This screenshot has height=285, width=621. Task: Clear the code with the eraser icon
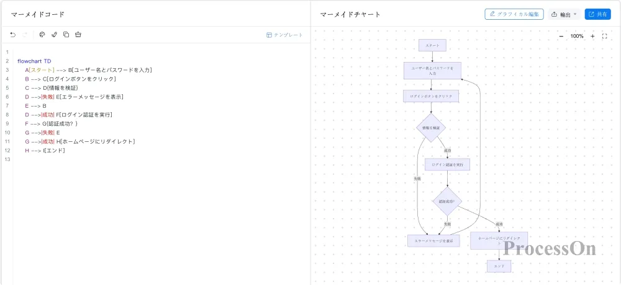pos(78,35)
